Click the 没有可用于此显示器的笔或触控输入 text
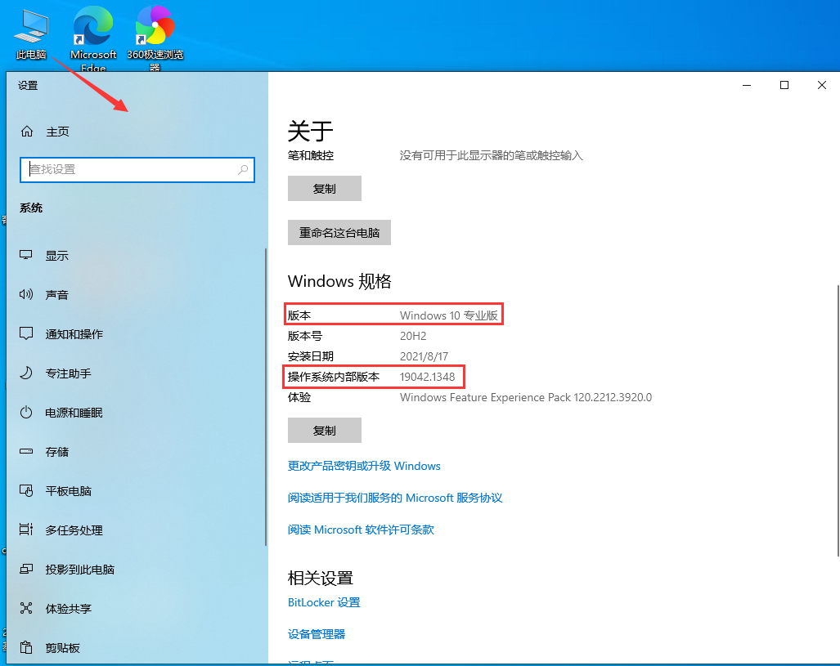840x666 pixels. 492,155
